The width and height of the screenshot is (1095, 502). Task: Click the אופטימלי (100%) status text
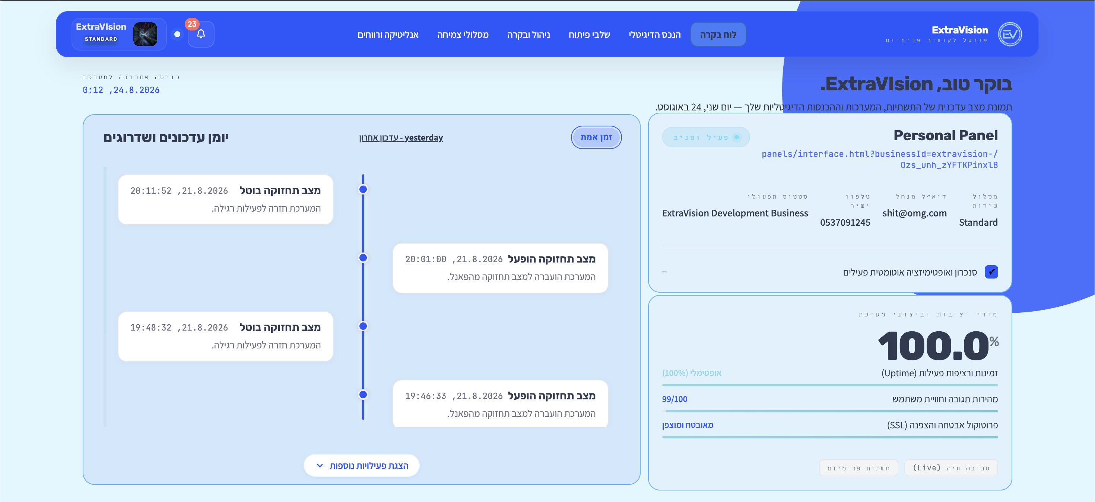coord(692,373)
